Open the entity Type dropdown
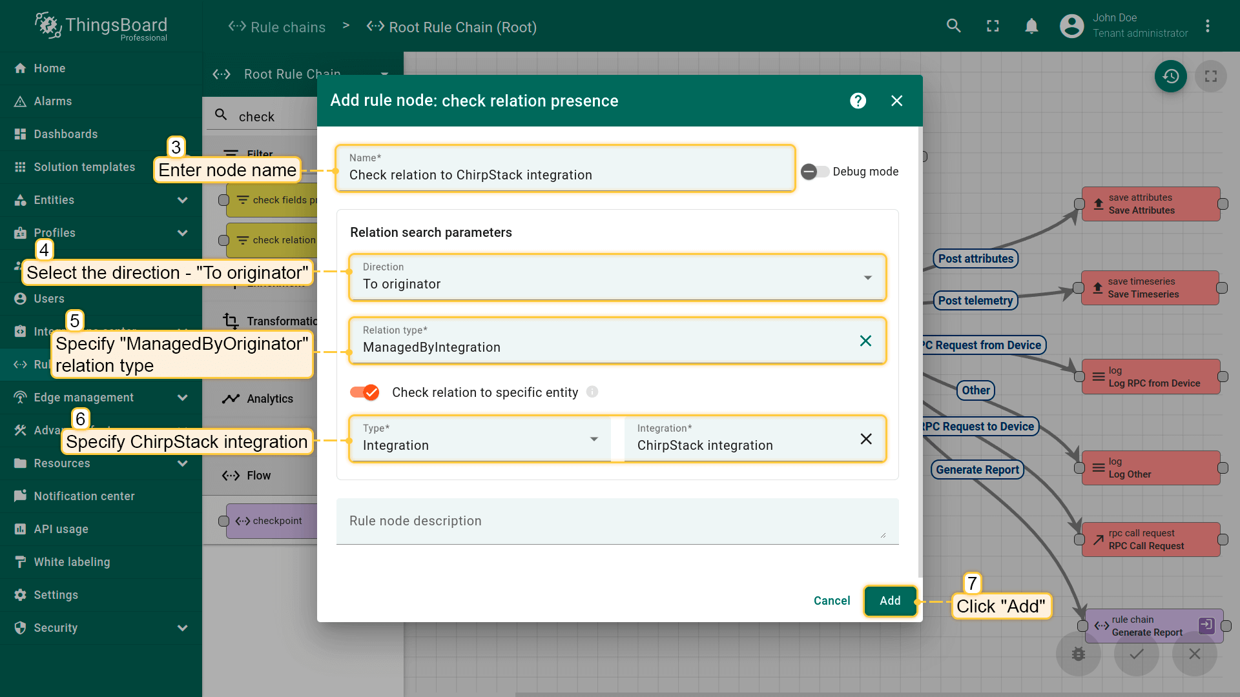The image size is (1240, 697). point(480,439)
